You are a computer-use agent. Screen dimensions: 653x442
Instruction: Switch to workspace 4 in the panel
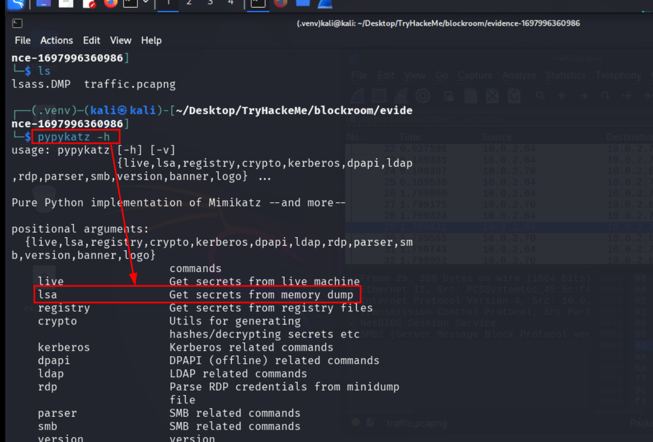231,3
